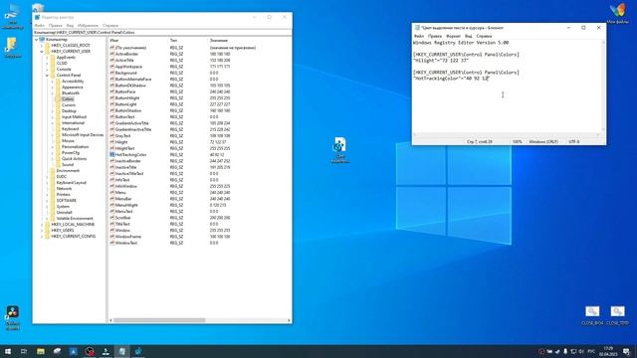Select the WindowFrame value name

(x=128, y=237)
